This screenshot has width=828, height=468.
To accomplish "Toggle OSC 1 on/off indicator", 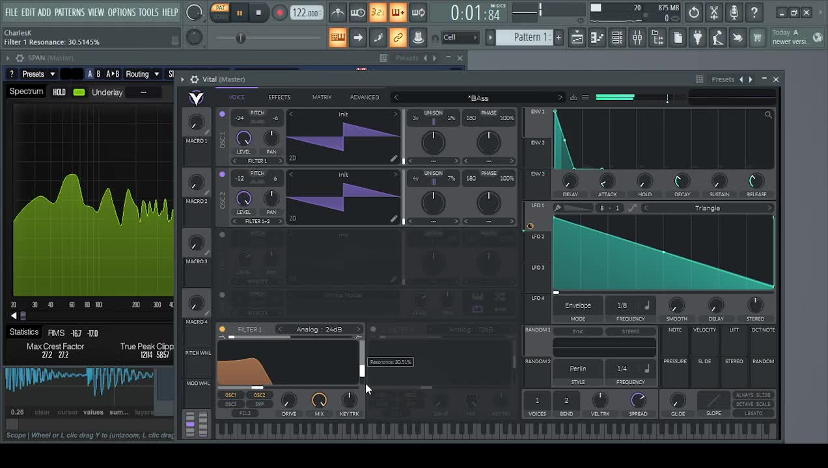I will pyautogui.click(x=222, y=114).
